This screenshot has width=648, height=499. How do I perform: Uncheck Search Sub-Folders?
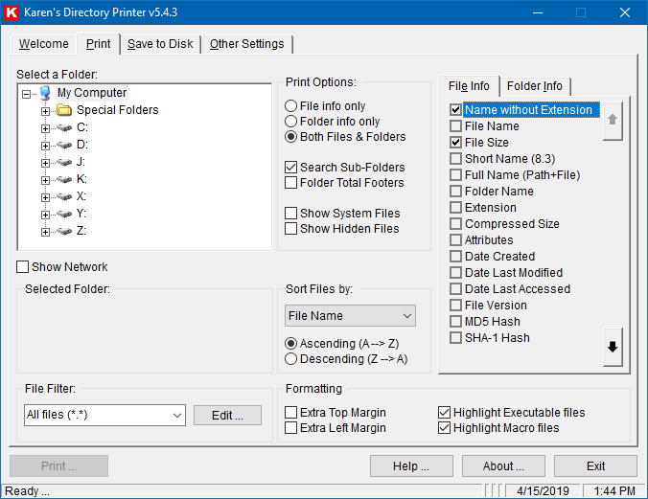[x=291, y=168]
